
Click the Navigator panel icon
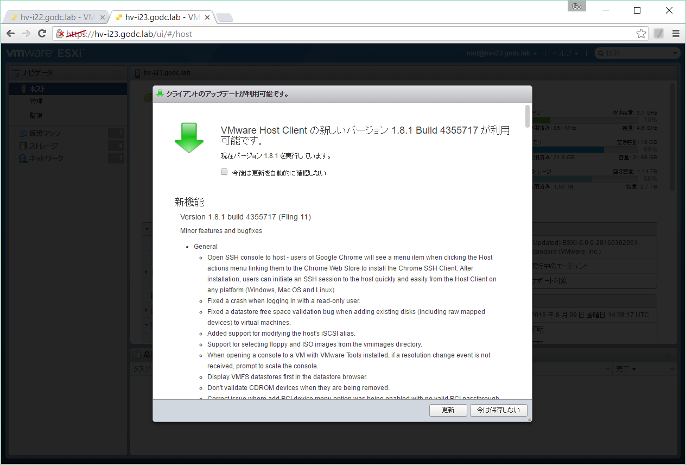point(16,72)
